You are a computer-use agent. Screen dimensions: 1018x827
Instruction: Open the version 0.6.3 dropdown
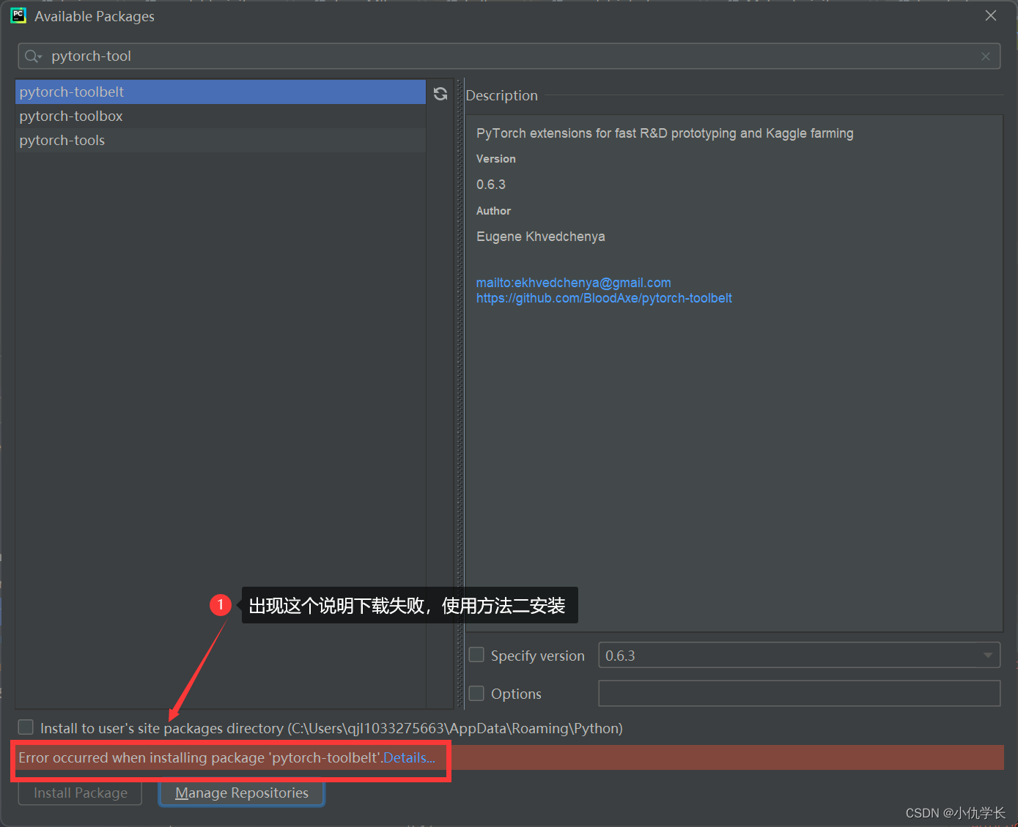pos(800,655)
